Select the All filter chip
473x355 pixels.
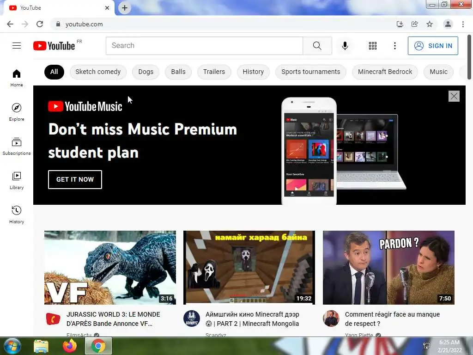[x=54, y=72]
